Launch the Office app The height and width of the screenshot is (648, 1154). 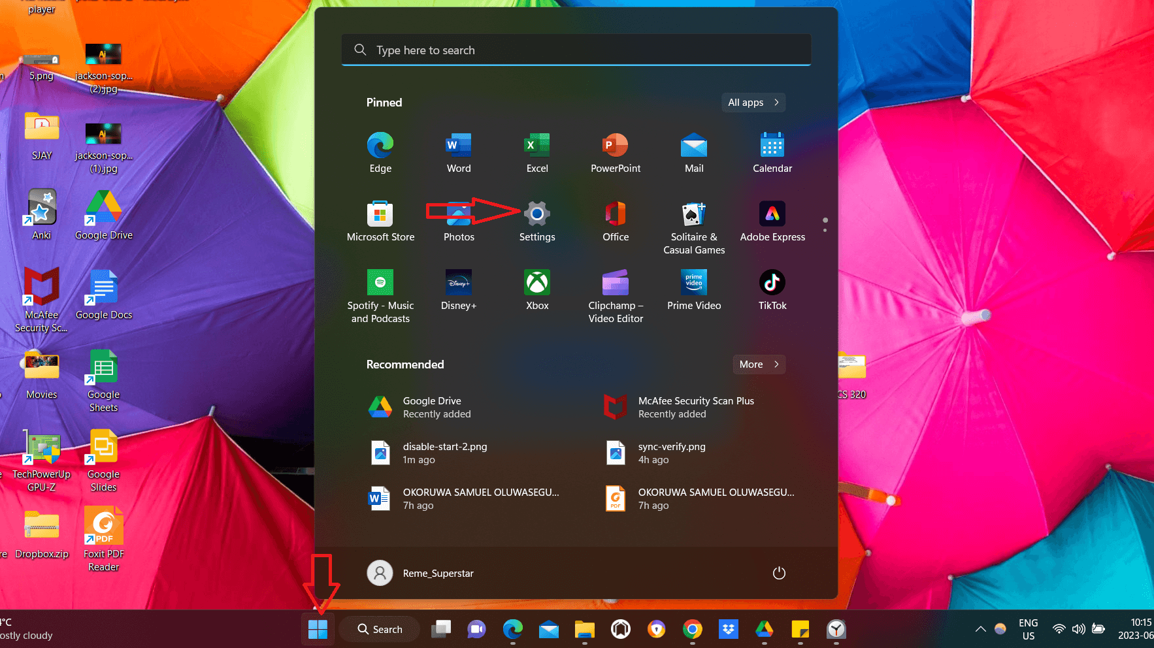616,221
